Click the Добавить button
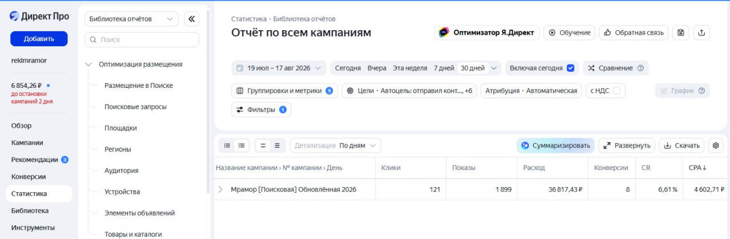730x239 pixels. [x=39, y=39]
